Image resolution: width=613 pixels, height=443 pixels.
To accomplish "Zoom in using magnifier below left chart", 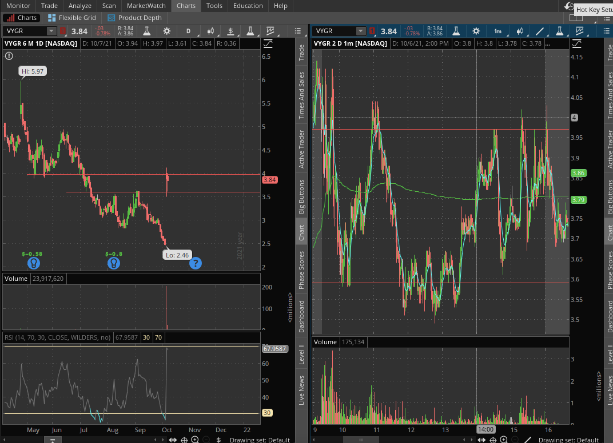I will click(x=194, y=440).
